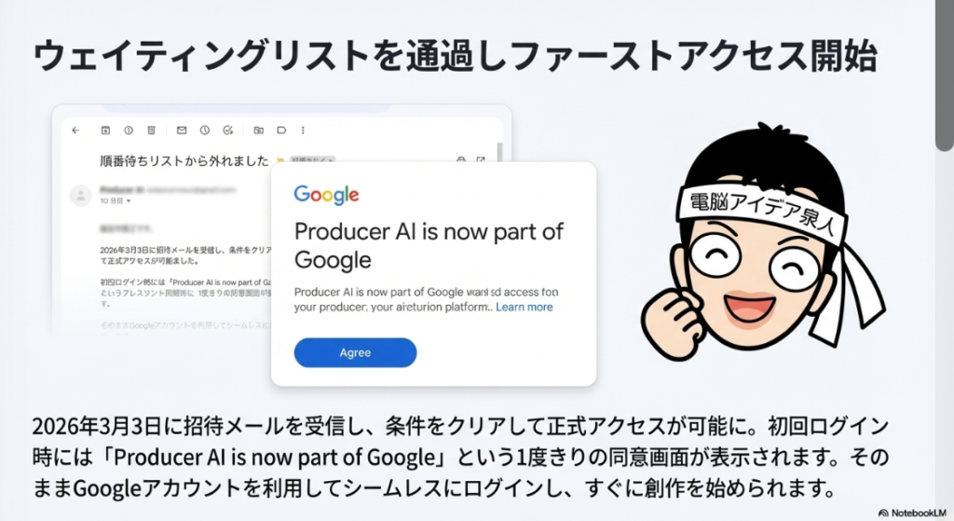The image size is (954, 521).
Task: Click the Agree button
Action: pos(355,352)
